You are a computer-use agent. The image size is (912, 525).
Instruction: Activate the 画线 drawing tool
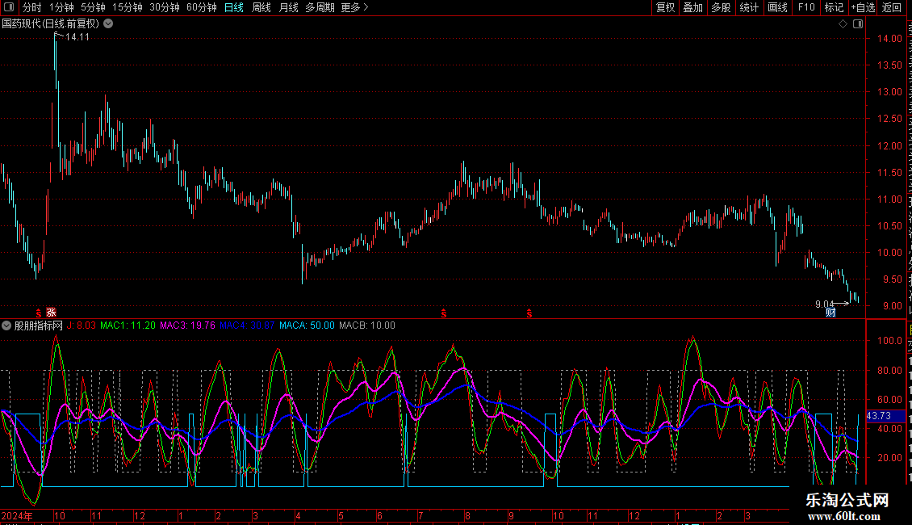(778, 7)
